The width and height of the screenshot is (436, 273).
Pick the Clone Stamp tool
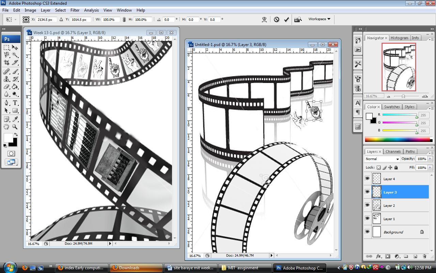point(6,79)
